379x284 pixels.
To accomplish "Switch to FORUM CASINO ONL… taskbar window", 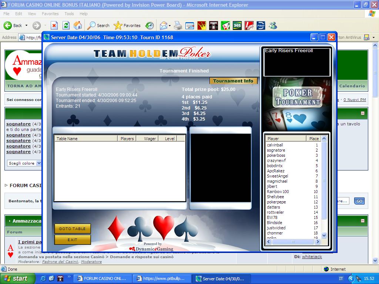I will click(x=103, y=278).
